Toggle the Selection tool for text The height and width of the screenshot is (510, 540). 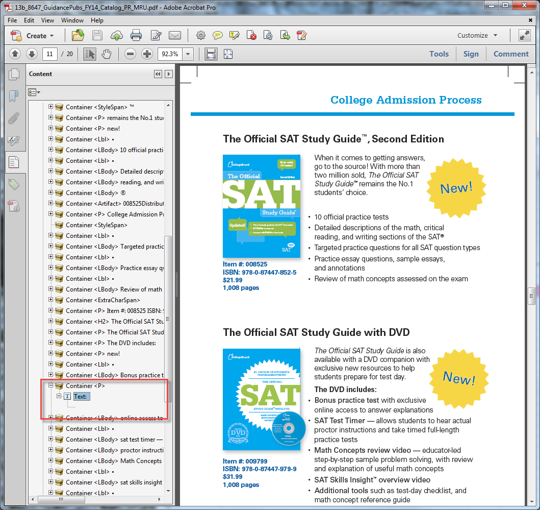90,54
